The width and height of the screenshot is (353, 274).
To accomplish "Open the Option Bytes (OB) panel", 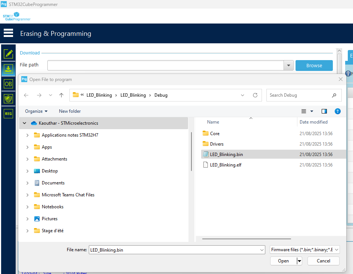I will coord(8,84).
